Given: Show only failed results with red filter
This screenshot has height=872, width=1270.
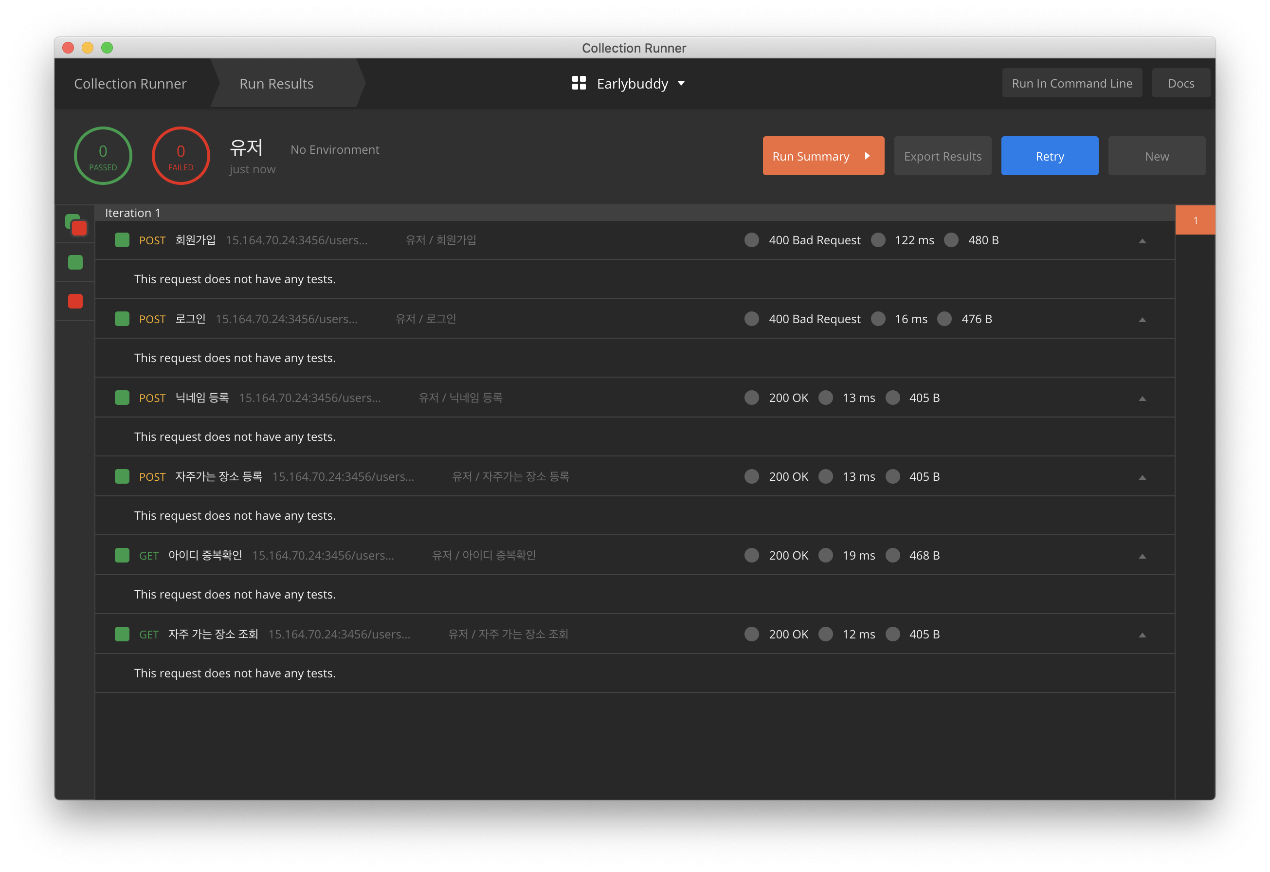Looking at the screenshot, I should tap(75, 302).
